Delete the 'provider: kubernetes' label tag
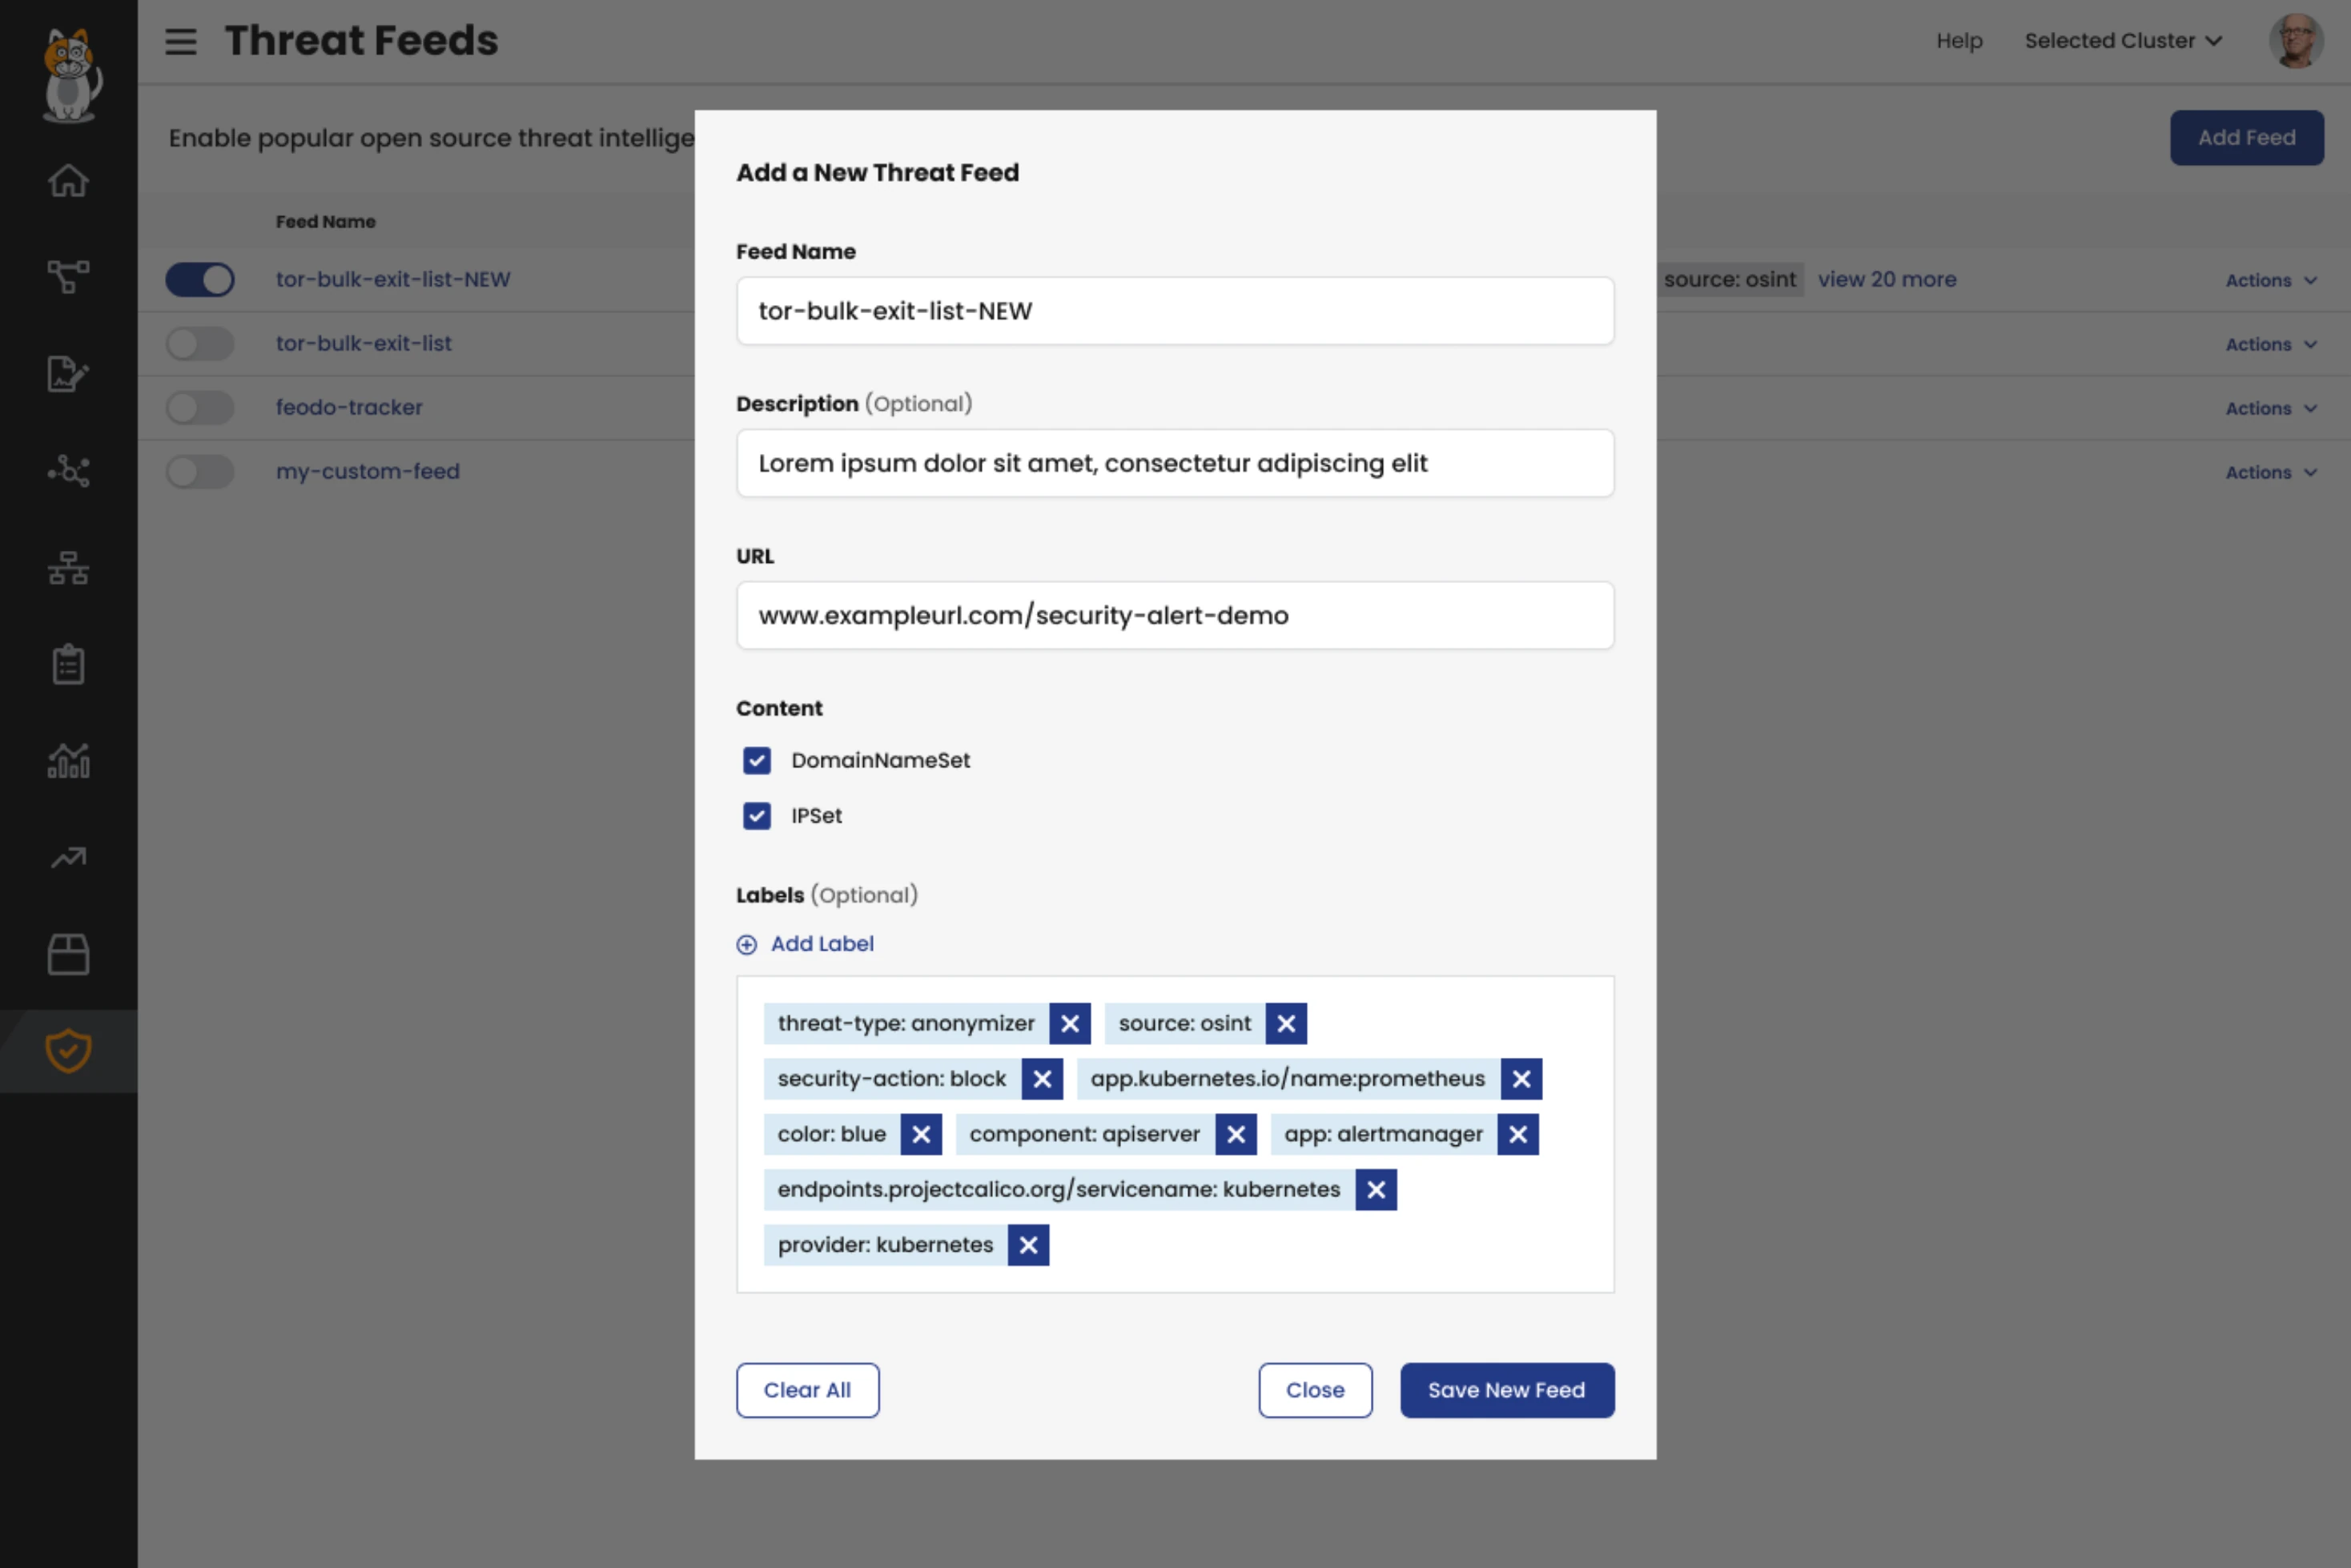Viewport: 2351px width, 1568px height. (1028, 1245)
